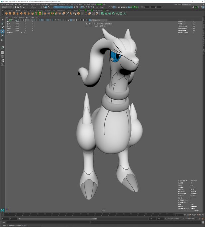
Task: Create a polygon cube from the shelf
Action: pos(10,13)
